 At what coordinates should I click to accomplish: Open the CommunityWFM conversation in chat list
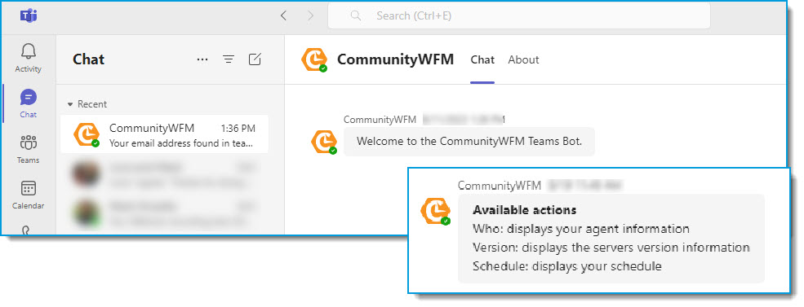click(x=164, y=134)
